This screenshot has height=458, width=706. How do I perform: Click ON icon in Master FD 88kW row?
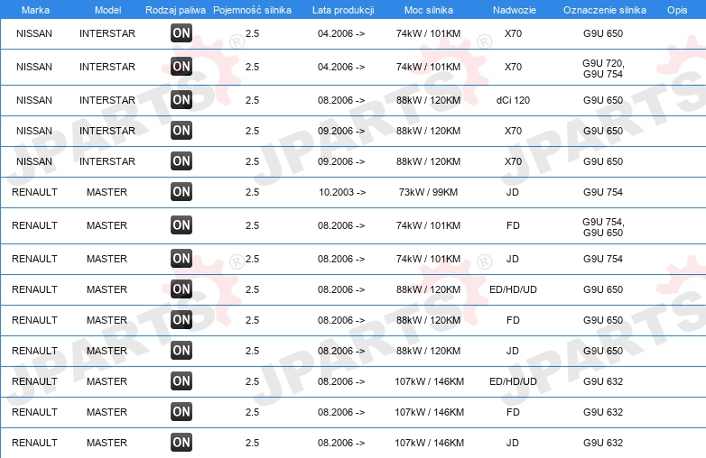181,319
